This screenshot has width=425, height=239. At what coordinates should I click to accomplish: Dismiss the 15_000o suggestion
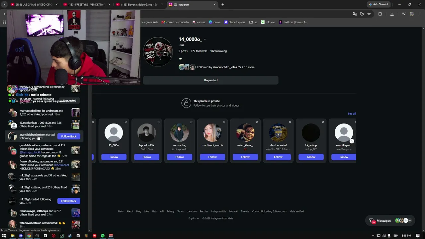pyautogui.click(x=126, y=122)
